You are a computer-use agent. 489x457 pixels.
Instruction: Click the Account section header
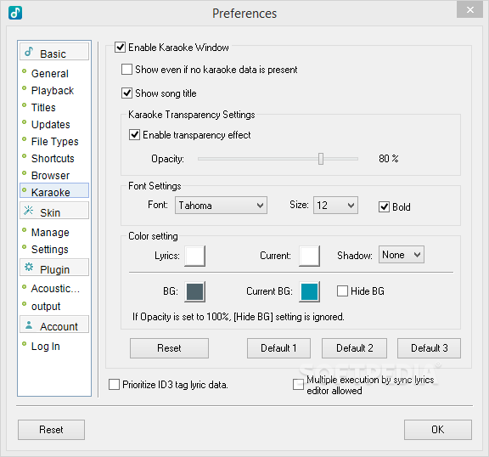(x=54, y=324)
